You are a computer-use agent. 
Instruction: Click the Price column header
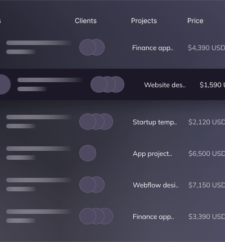point(195,21)
